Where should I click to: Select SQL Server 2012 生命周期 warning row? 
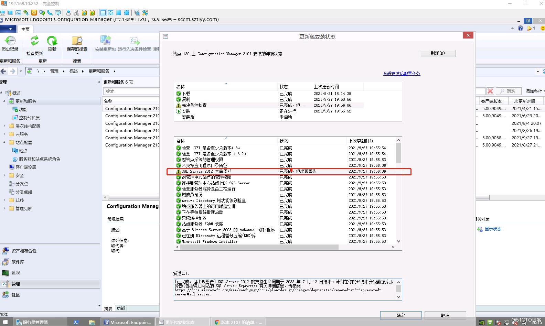coord(286,171)
